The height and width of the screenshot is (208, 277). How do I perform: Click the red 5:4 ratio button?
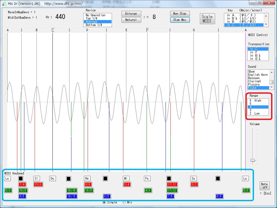click(x=127, y=184)
